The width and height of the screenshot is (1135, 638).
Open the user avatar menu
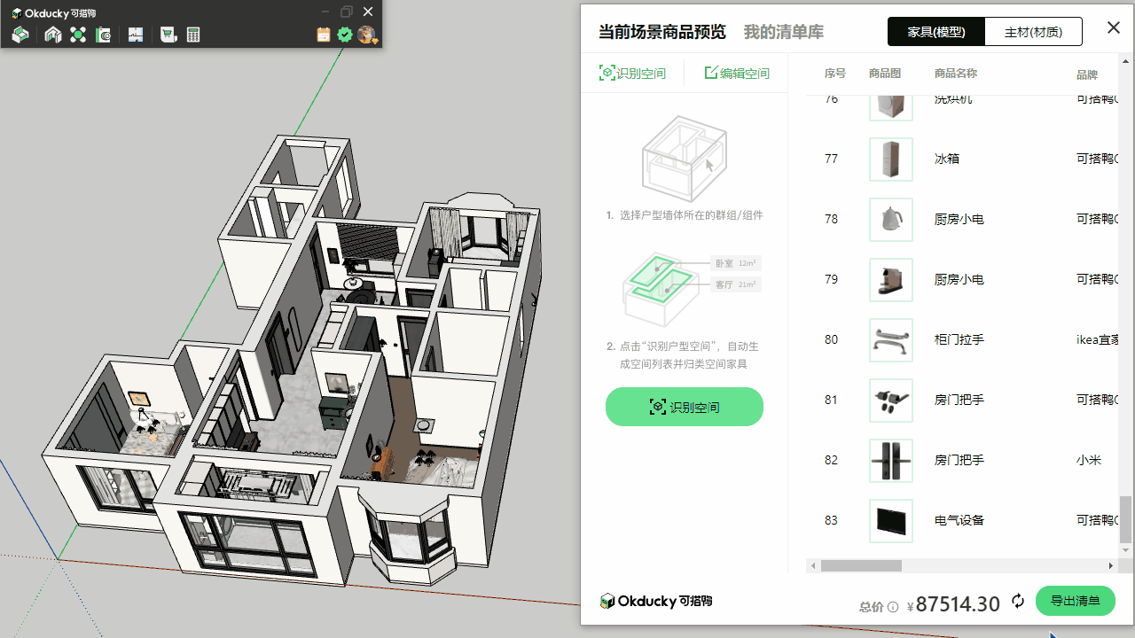367,35
